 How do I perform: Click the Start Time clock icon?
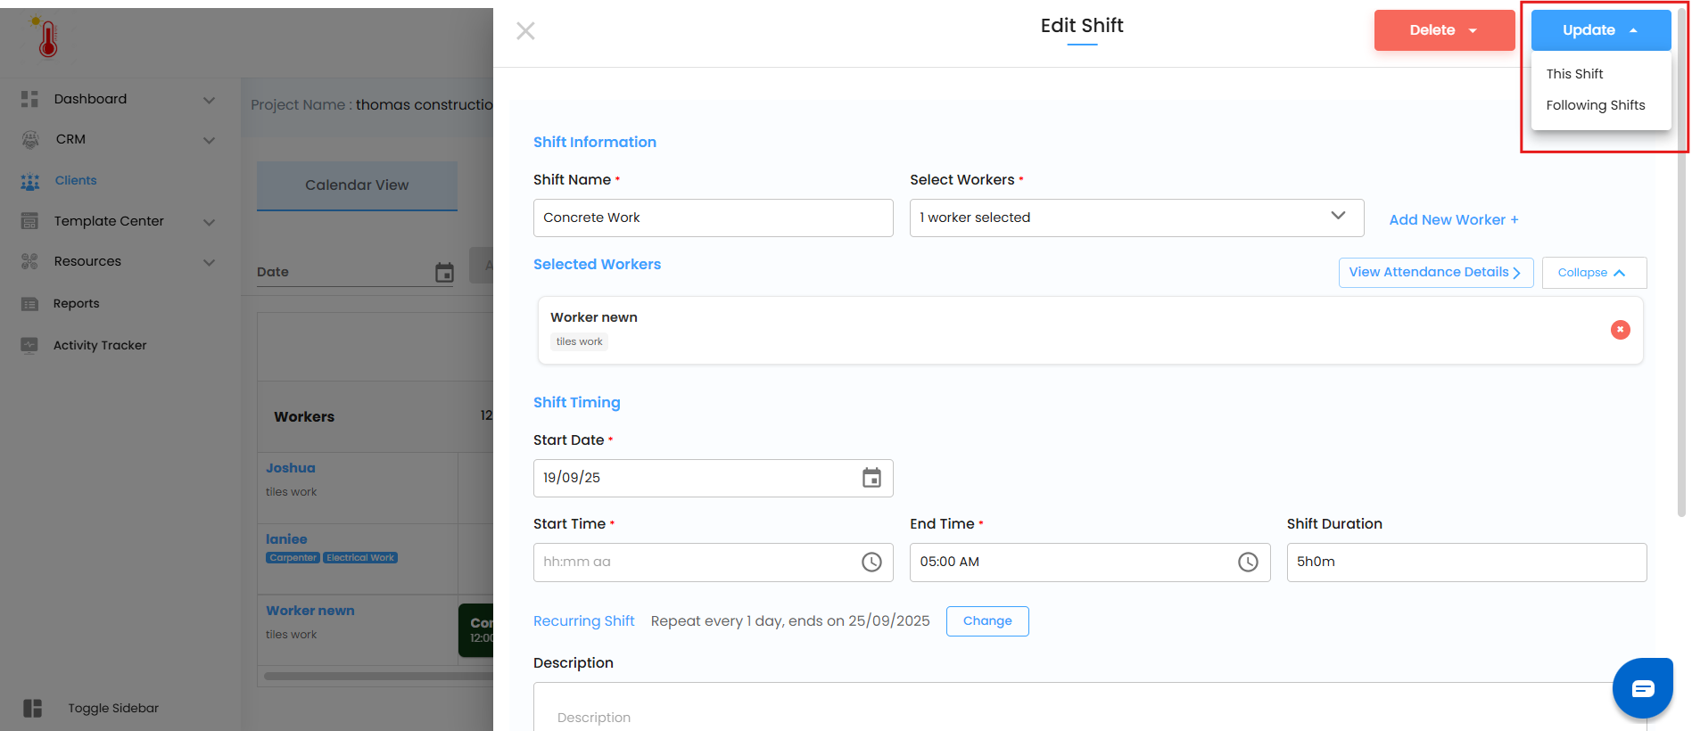coord(871,562)
